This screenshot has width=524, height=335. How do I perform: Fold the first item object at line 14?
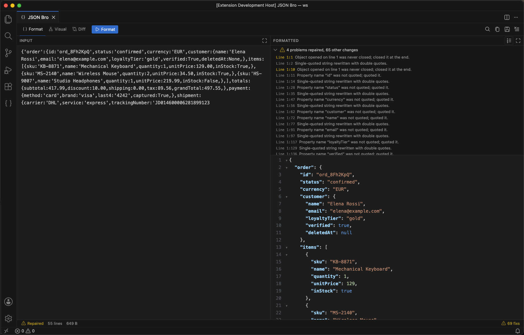click(x=286, y=255)
